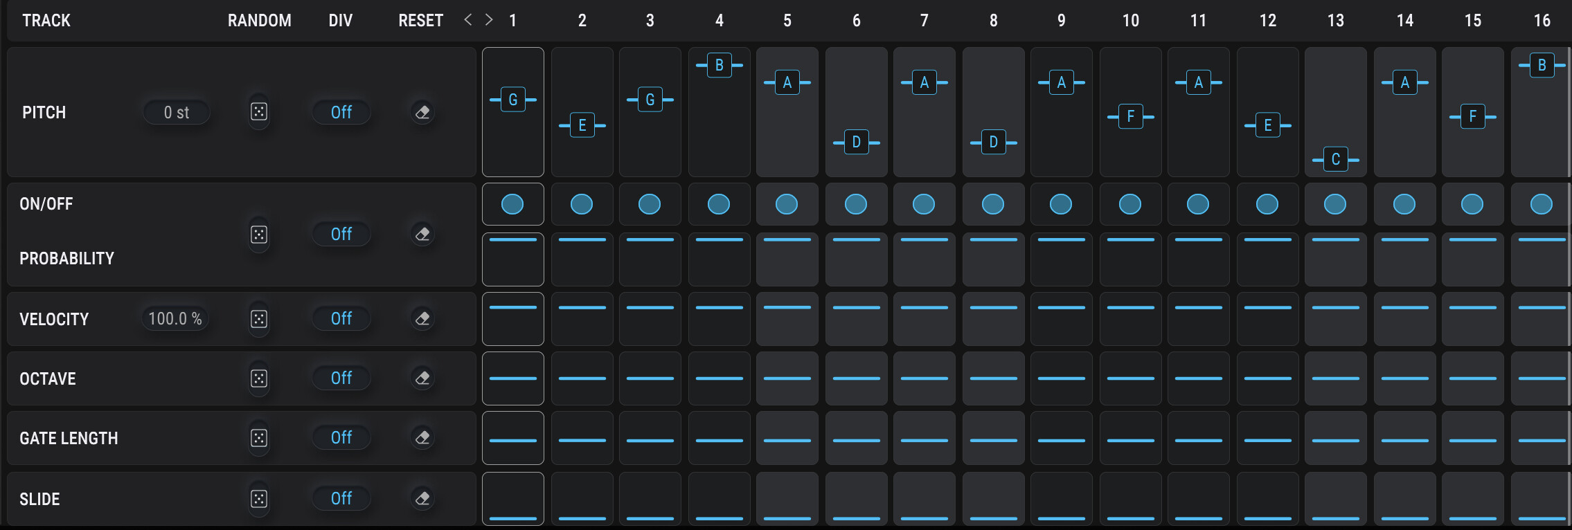Select the B note in step 16

tap(1542, 65)
